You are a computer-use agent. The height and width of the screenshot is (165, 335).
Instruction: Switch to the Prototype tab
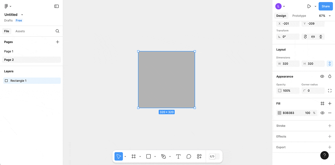(299, 16)
